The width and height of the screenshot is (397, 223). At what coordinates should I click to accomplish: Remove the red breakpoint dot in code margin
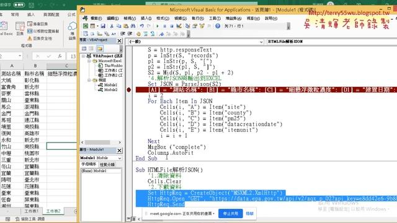coord(128,90)
